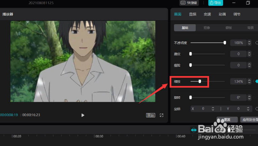The width and height of the screenshot is (258, 146).
Task: Click the 导出 export button
Action: click(216, 3)
